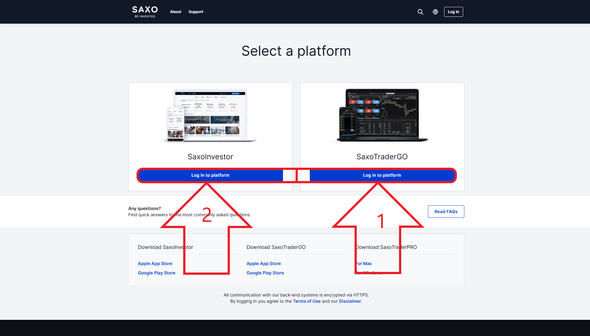Viewport: 590px width, 336px height.
Task: Click the Download SaxoTraderGO heading
Action: (276, 247)
